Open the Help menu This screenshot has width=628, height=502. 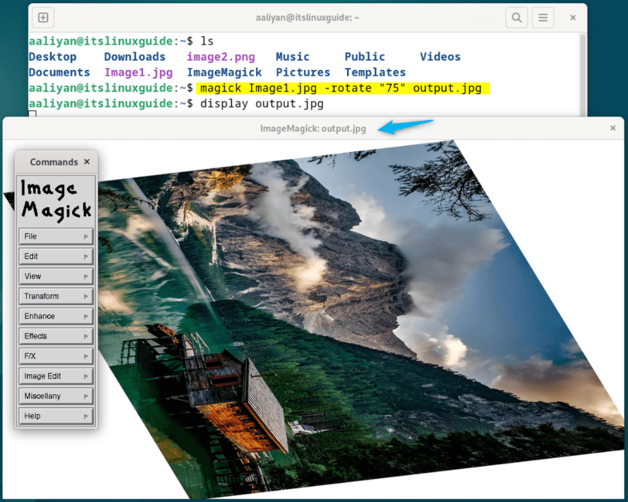pyautogui.click(x=56, y=415)
